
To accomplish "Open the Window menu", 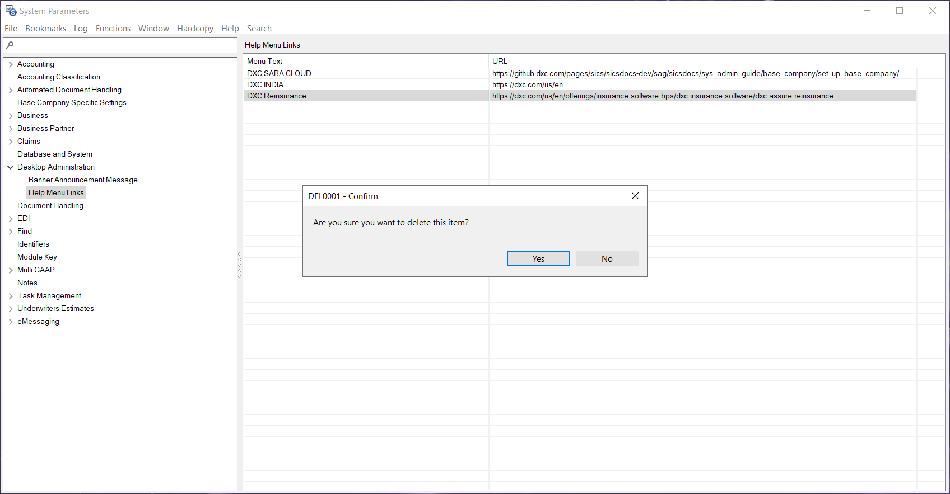I will coord(153,29).
